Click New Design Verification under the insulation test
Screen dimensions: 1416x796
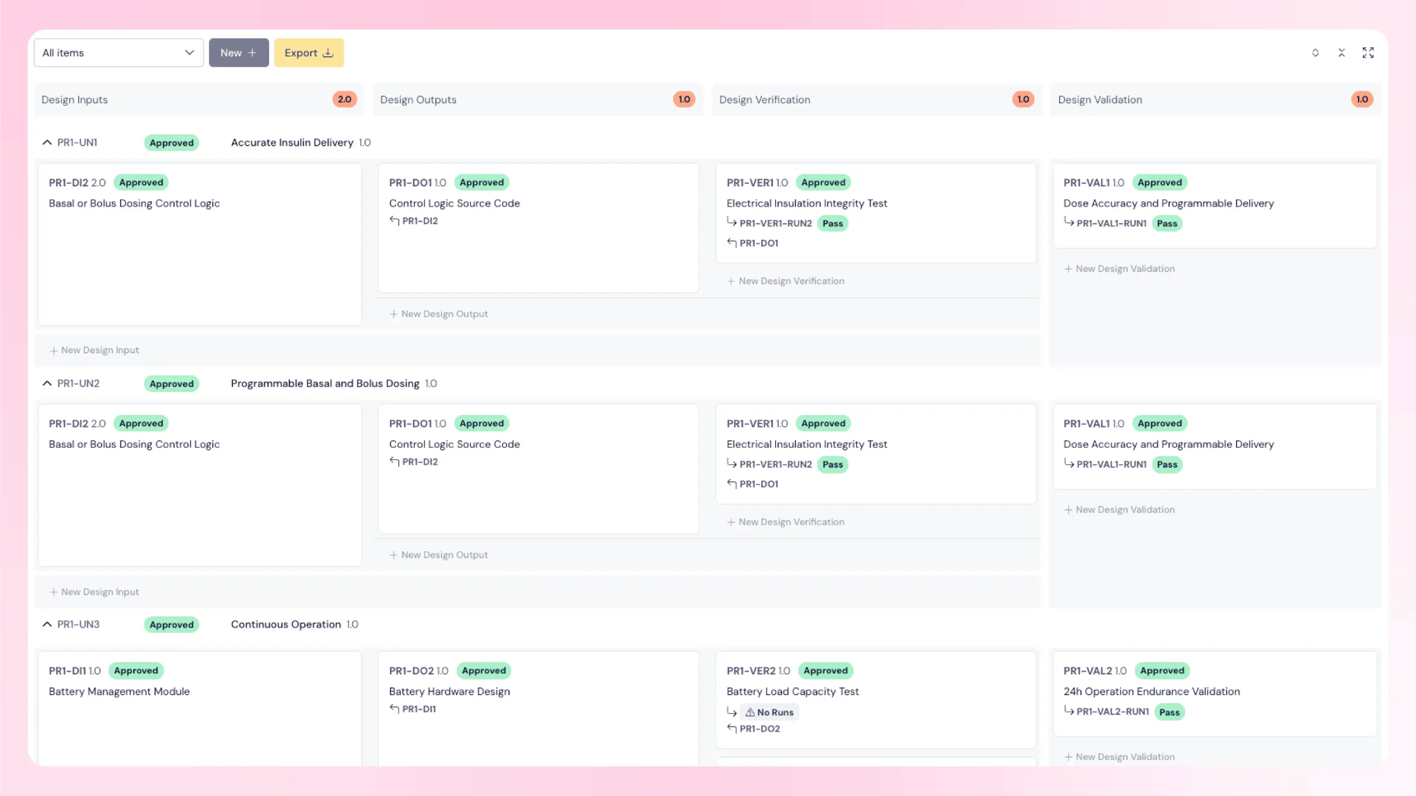[x=786, y=281]
